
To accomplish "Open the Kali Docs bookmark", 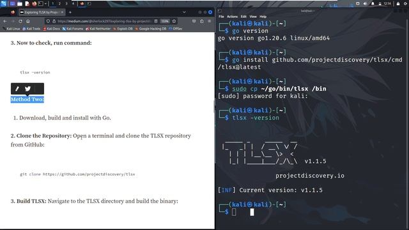I will tap(51, 29).
